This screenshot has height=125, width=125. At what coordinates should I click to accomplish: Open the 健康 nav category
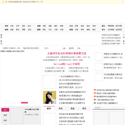click(39, 30)
